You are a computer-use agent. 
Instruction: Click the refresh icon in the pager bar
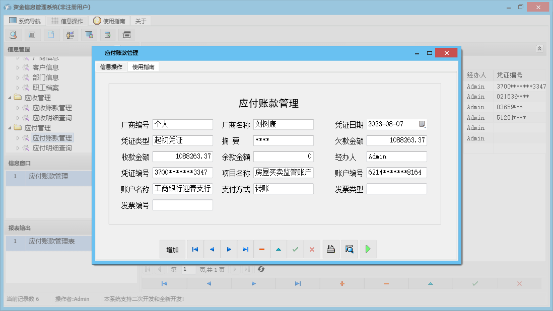pyautogui.click(x=261, y=270)
